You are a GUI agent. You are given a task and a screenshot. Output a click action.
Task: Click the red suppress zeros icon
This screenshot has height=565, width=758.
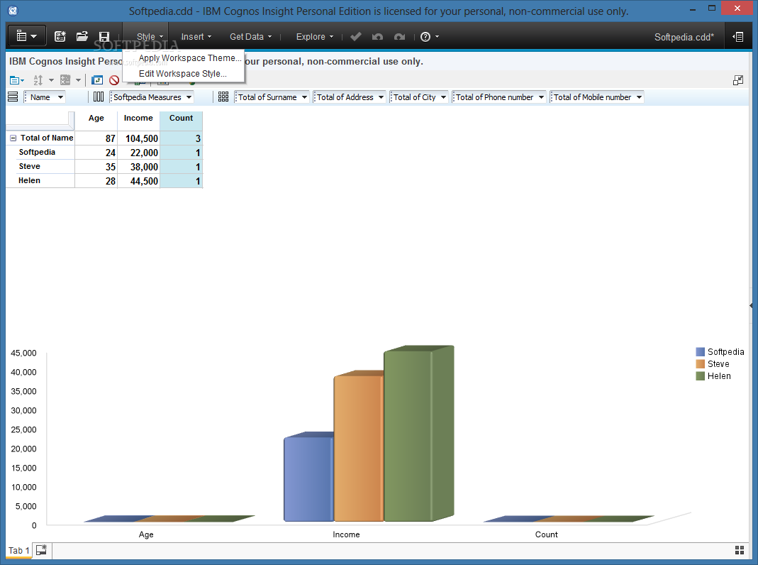point(114,80)
